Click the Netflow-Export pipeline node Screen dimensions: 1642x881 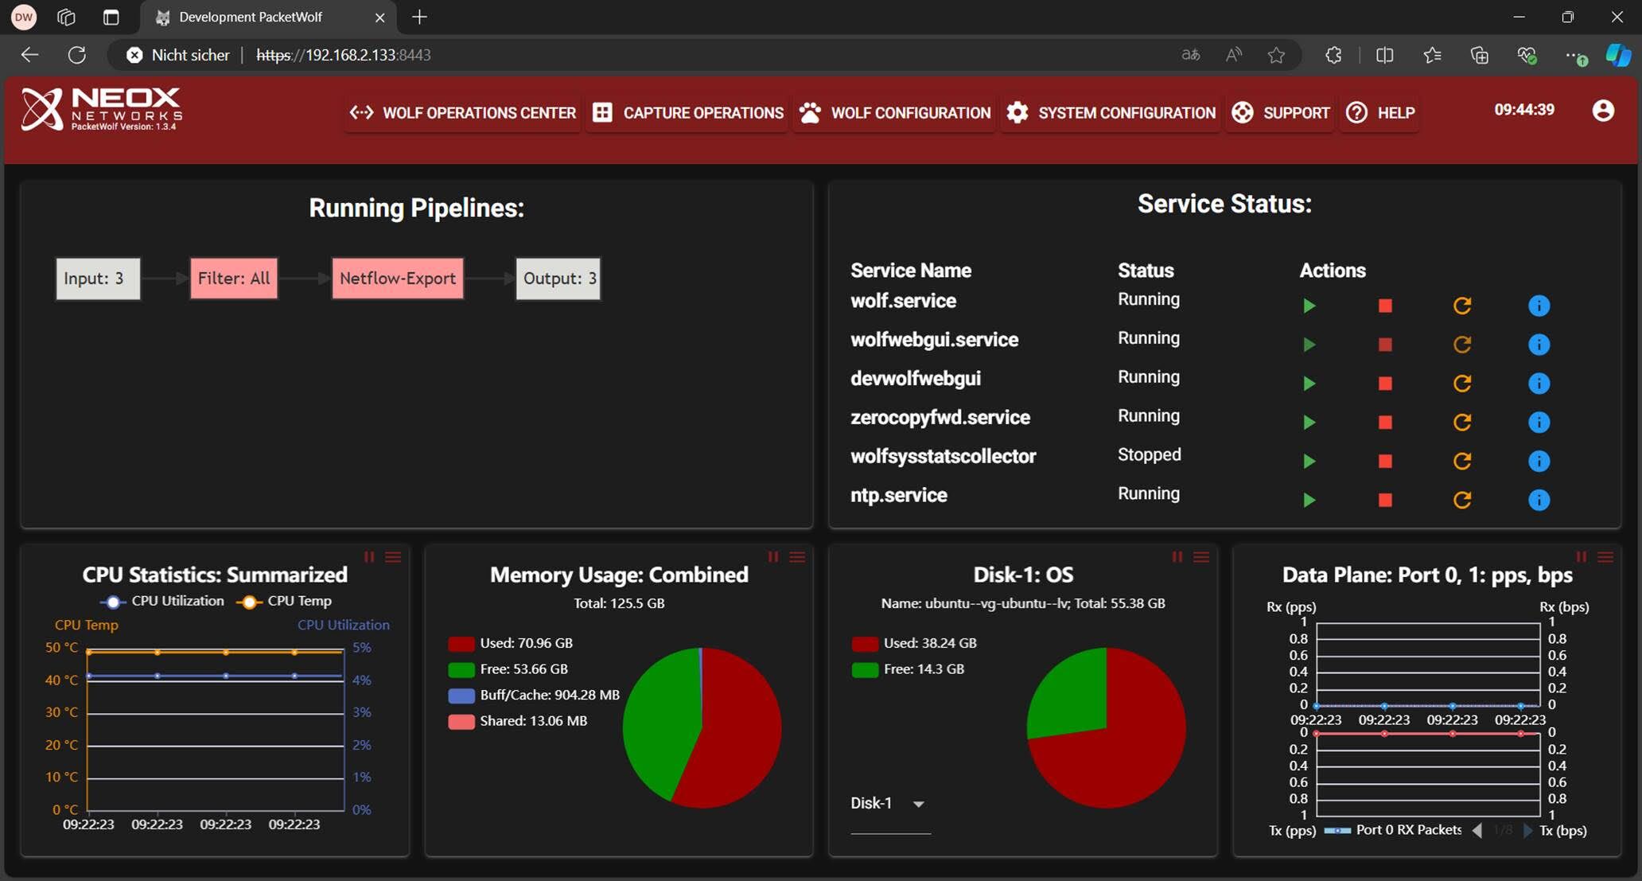coord(398,279)
